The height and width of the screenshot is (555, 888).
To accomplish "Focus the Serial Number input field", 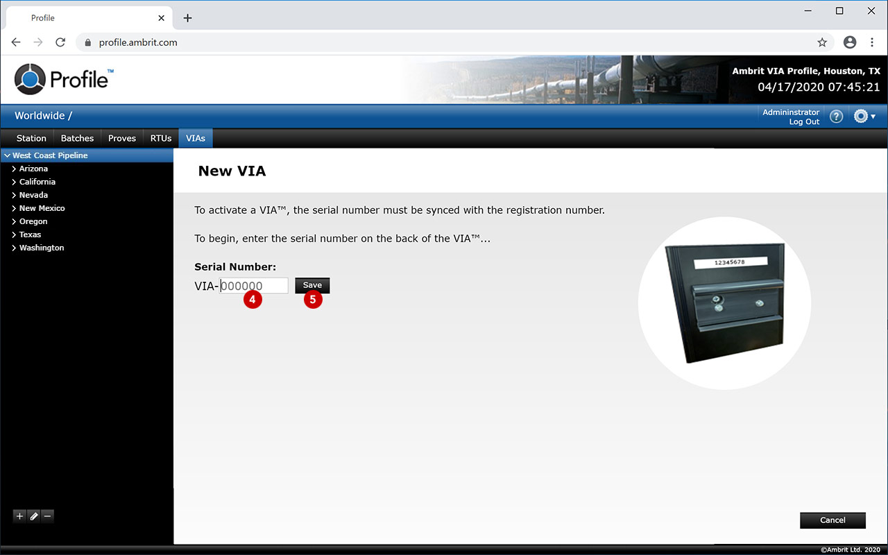I will (254, 286).
